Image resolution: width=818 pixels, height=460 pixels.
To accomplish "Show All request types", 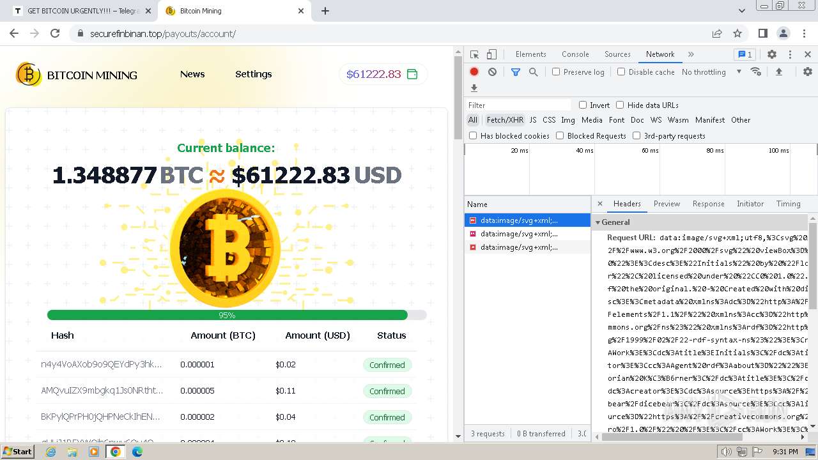I will 472,120.
